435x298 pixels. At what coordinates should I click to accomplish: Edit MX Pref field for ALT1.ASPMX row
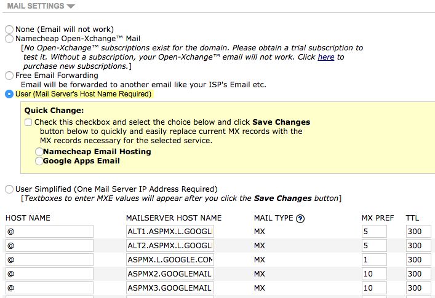pyautogui.click(x=374, y=232)
